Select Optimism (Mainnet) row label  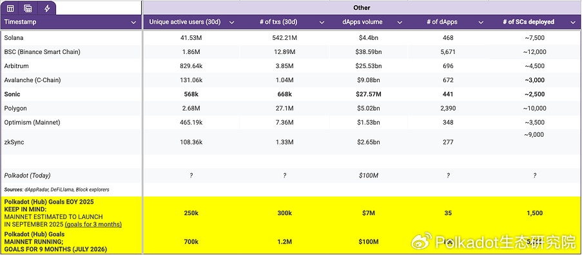click(32, 123)
